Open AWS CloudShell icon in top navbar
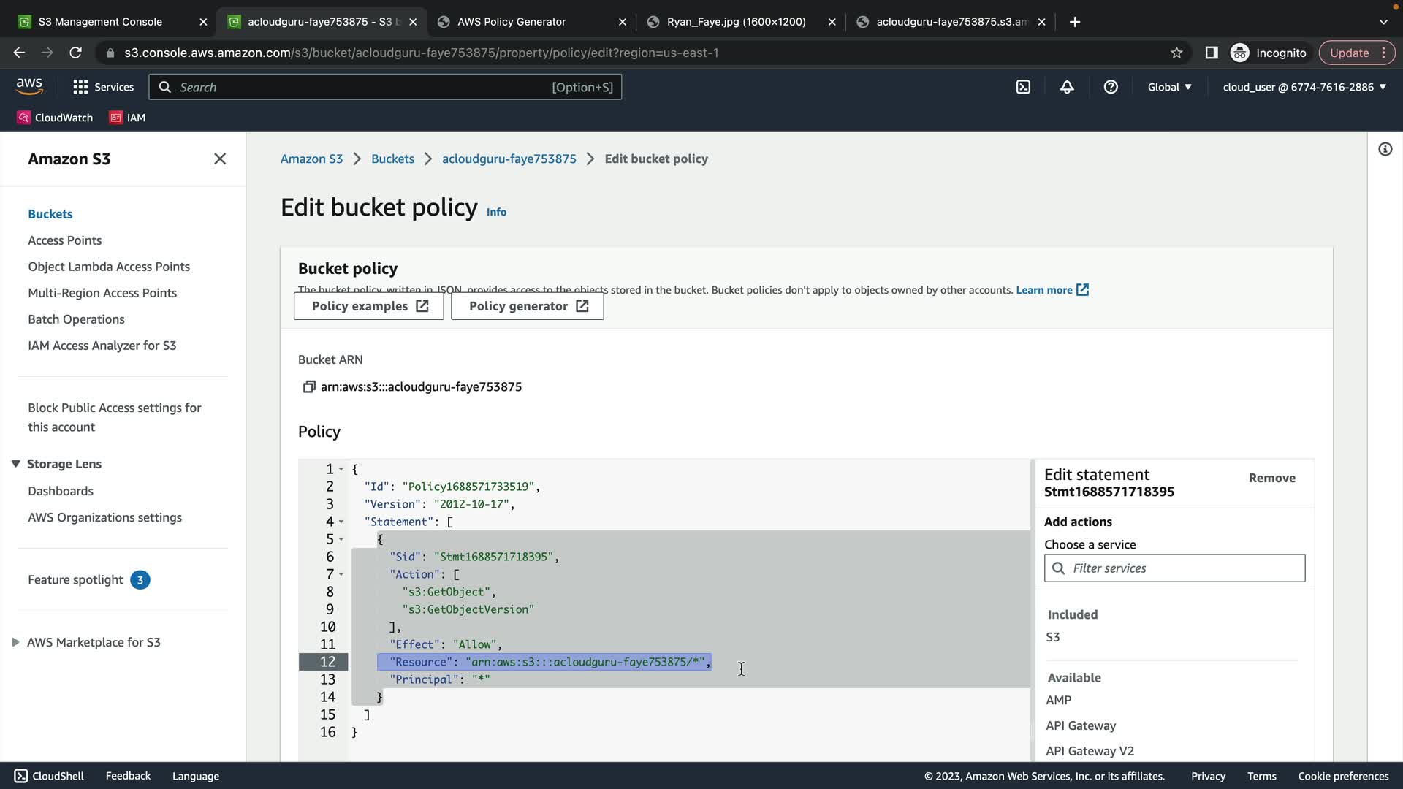The height and width of the screenshot is (789, 1403). pos(1023,87)
